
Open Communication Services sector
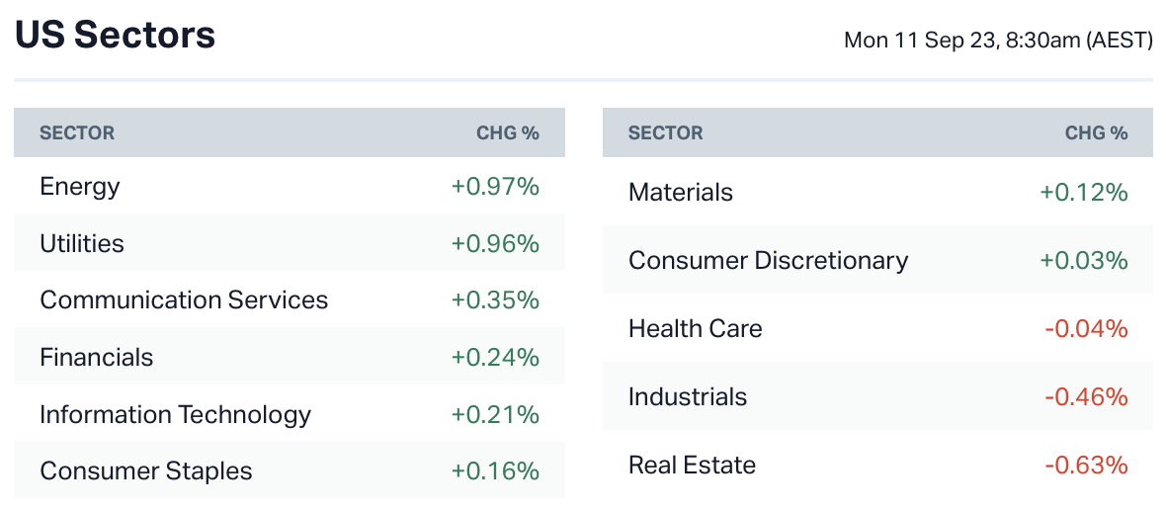(184, 299)
